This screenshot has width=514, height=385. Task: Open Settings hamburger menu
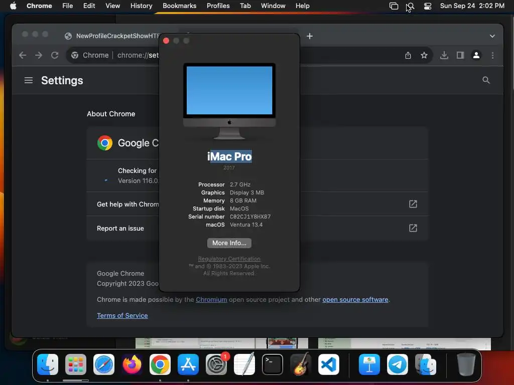point(29,80)
